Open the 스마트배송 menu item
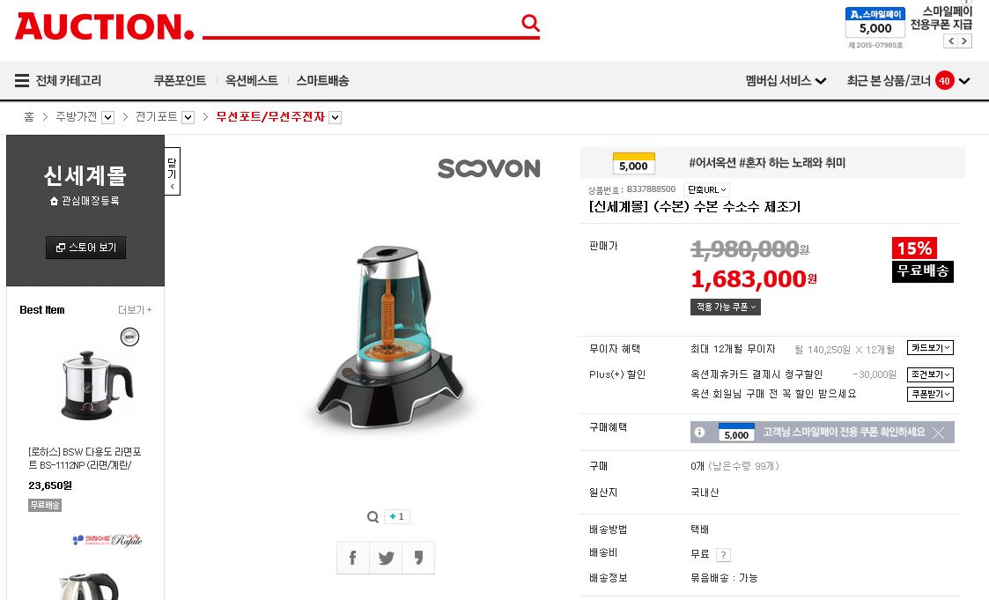The height and width of the screenshot is (600, 989). click(x=322, y=81)
